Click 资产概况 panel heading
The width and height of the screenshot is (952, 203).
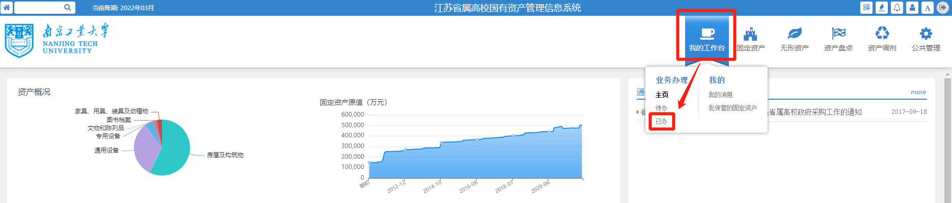pos(34,92)
